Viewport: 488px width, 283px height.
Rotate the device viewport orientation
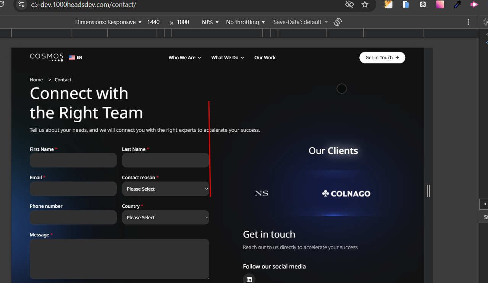coord(337,22)
